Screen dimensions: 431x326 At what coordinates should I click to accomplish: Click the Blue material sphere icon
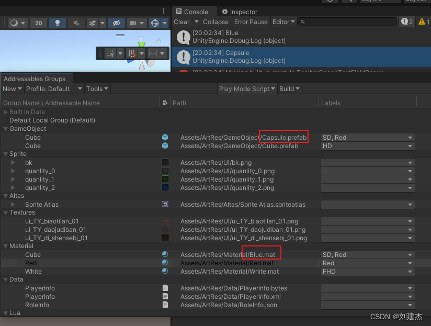pos(165,254)
